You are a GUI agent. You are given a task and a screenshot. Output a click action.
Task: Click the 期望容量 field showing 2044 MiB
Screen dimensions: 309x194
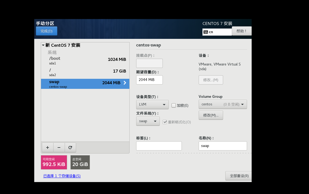(x=149, y=80)
